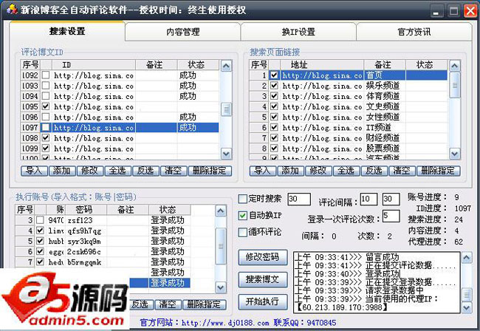Click 清空 under 搜索页面链接 list
480x331 pixels.
(x=402, y=171)
